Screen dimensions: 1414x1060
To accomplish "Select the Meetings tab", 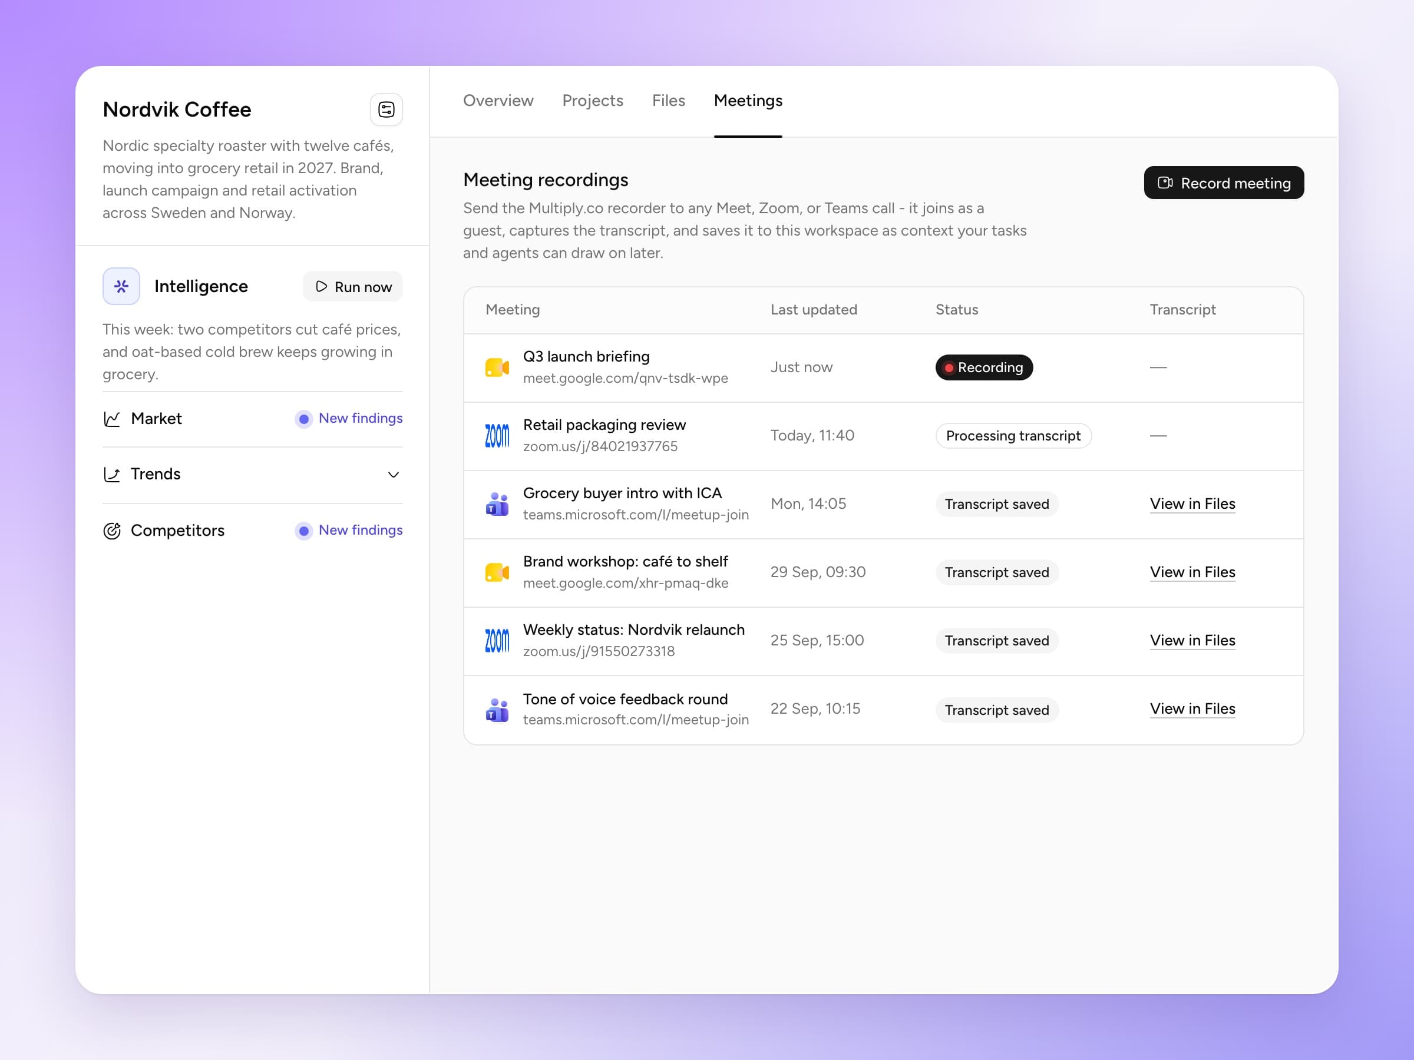I will pyautogui.click(x=748, y=100).
